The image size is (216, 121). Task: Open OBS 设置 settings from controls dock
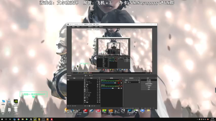point(149,87)
